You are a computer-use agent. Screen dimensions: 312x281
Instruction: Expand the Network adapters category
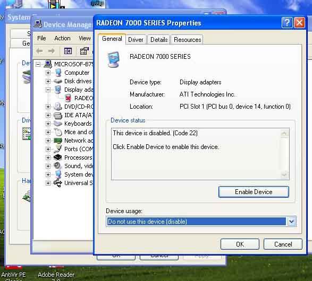coord(48,140)
